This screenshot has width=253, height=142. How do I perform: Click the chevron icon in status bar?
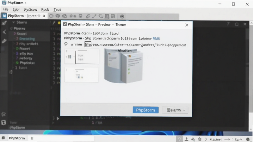pos(206,139)
